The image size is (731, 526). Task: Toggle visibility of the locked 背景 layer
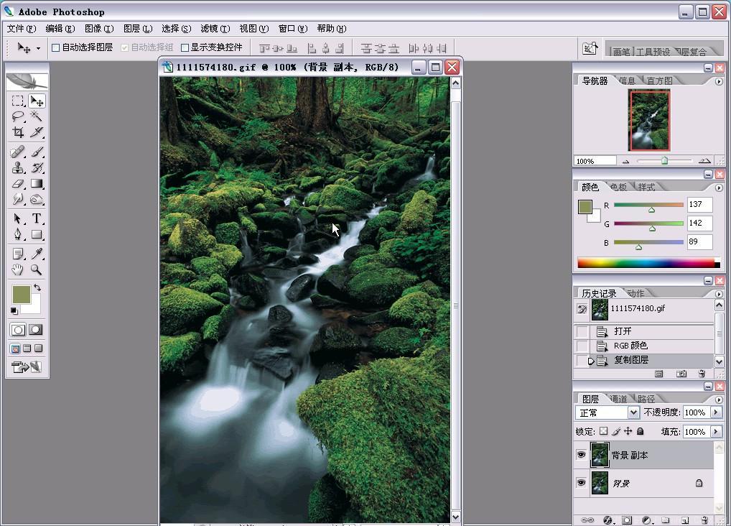(x=582, y=483)
